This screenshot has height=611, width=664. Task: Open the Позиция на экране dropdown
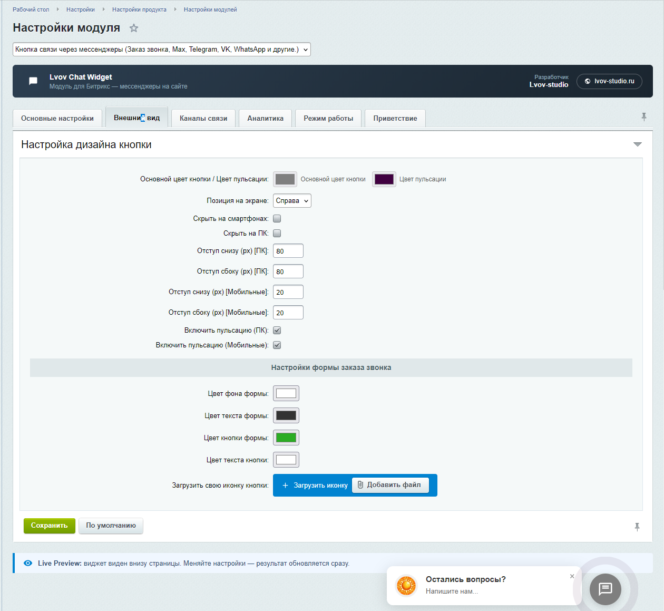292,200
